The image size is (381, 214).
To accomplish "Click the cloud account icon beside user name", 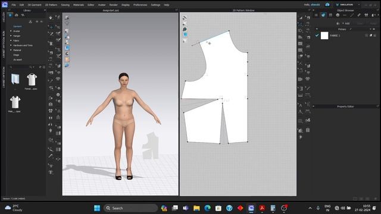I will click(327, 5).
